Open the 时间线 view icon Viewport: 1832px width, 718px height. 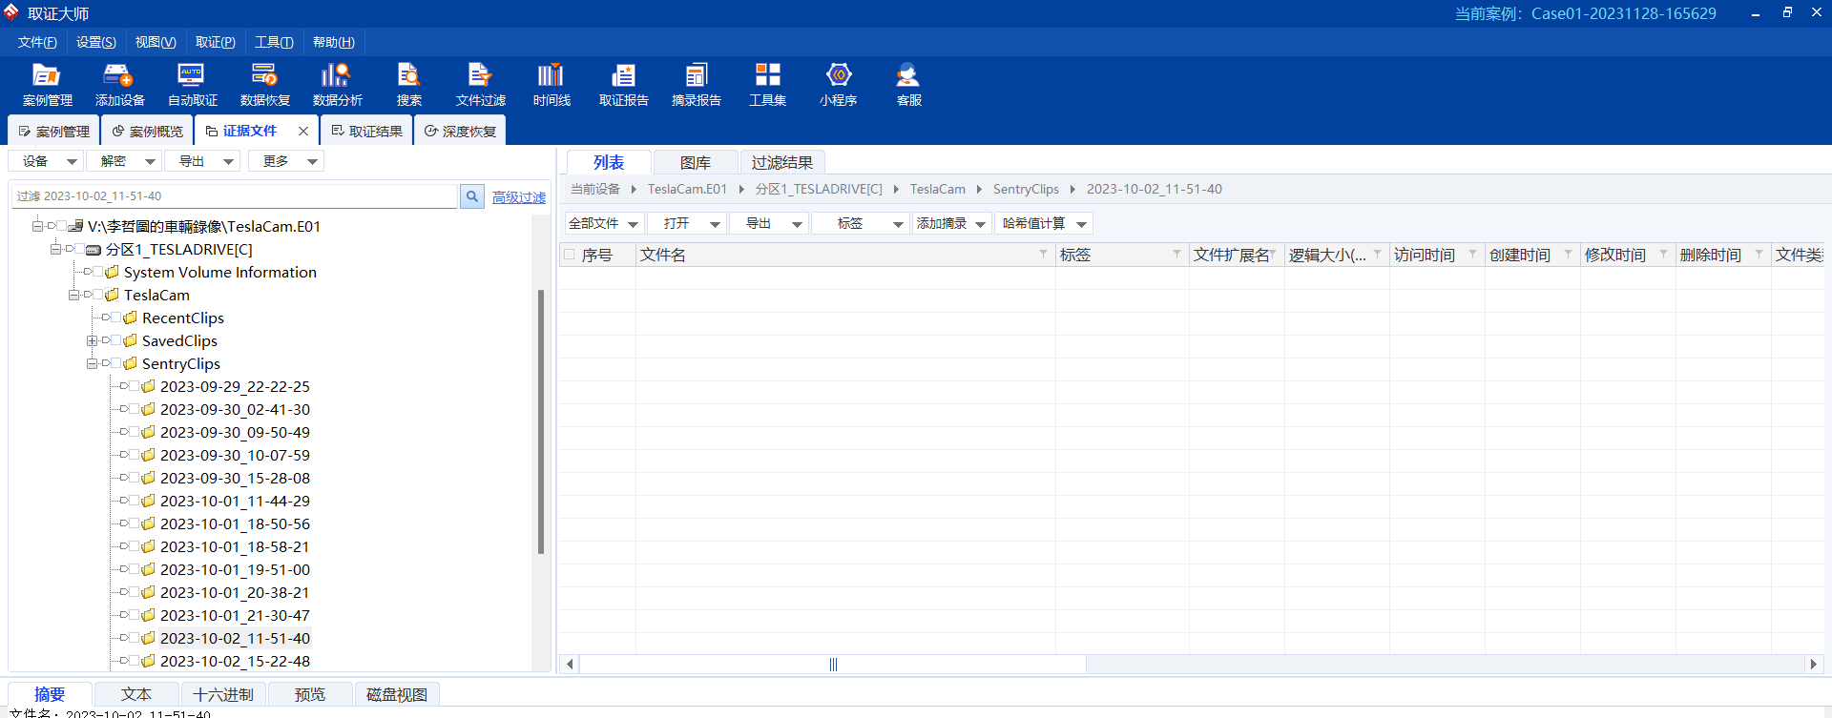pos(551,84)
